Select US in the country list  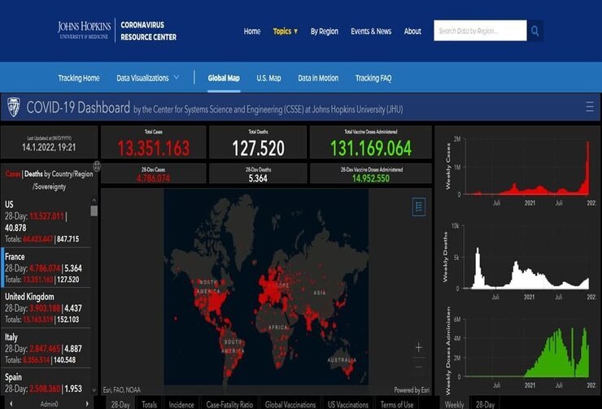tap(46, 221)
